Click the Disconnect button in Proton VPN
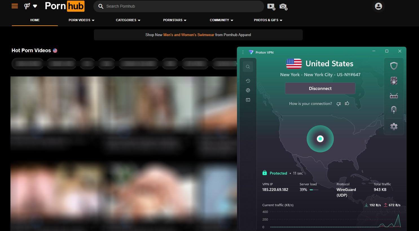 tap(320, 88)
